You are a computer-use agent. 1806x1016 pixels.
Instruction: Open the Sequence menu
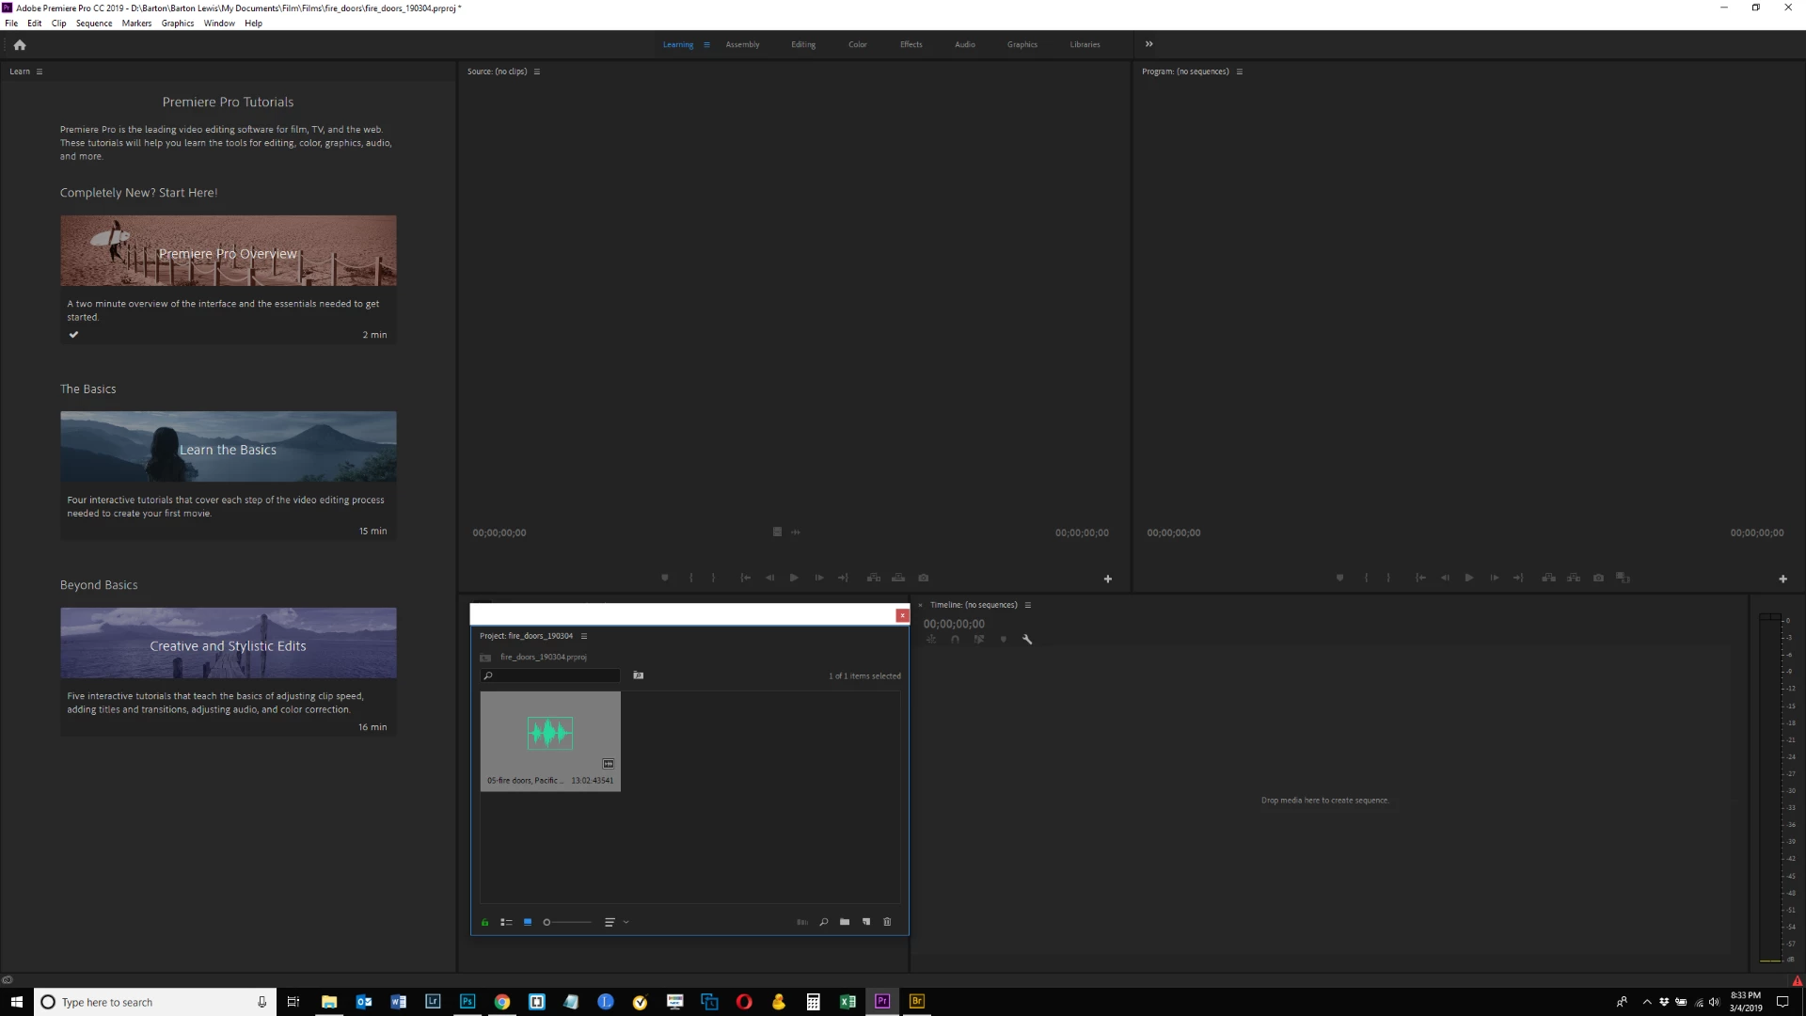click(94, 24)
